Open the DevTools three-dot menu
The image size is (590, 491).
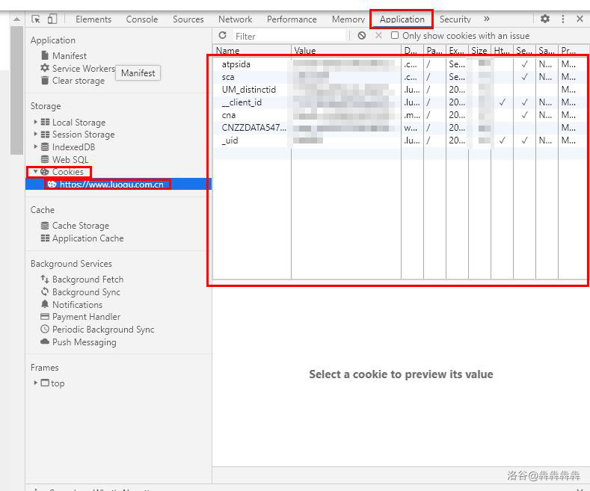(x=563, y=19)
